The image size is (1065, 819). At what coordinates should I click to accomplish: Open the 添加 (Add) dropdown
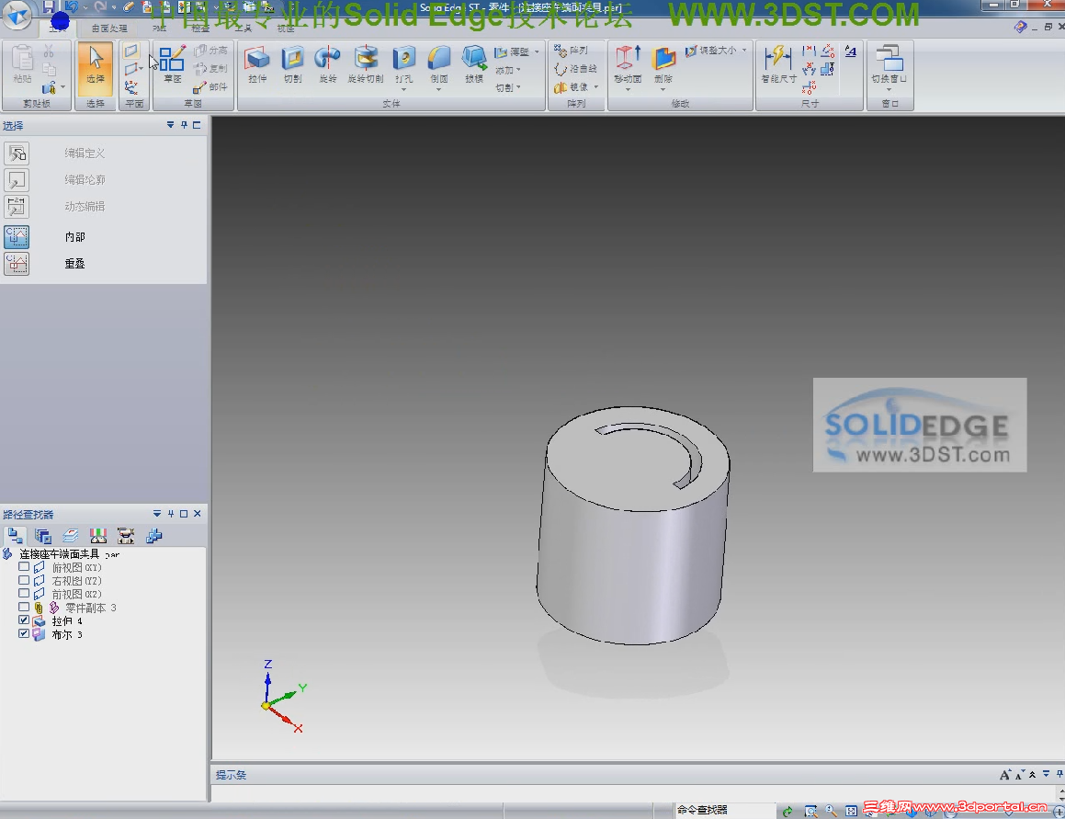(x=508, y=70)
